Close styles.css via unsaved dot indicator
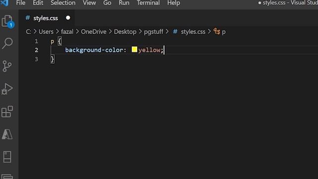 coord(68,18)
